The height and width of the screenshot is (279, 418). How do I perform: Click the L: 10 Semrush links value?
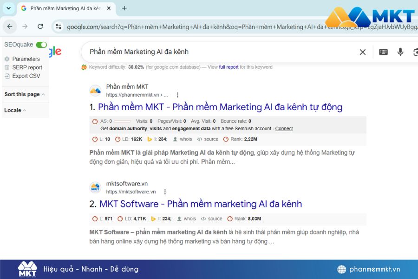pyautogui.click(x=107, y=139)
